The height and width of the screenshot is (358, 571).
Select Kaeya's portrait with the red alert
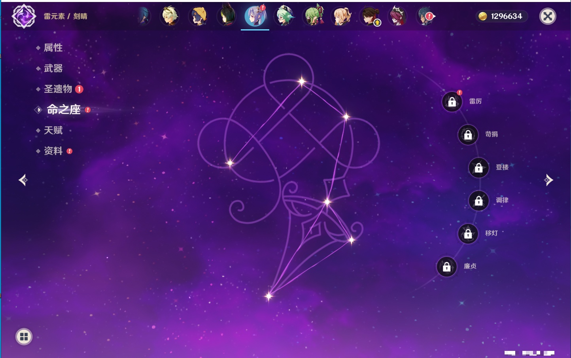click(x=425, y=16)
